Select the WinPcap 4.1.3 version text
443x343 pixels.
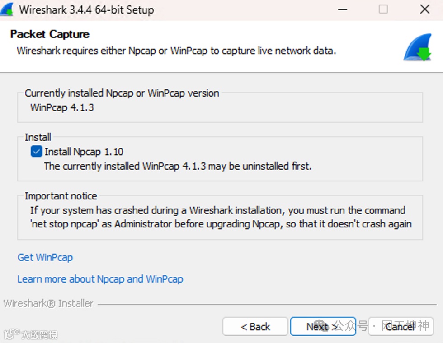click(62, 107)
